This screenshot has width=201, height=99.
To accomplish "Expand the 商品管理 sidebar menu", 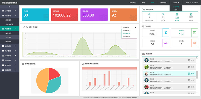I will click(x=10, y=46).
